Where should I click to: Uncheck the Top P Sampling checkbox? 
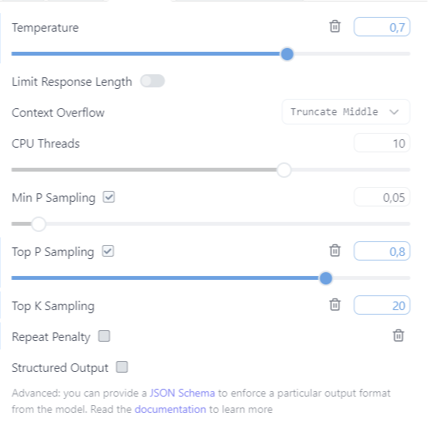(108, 251)
